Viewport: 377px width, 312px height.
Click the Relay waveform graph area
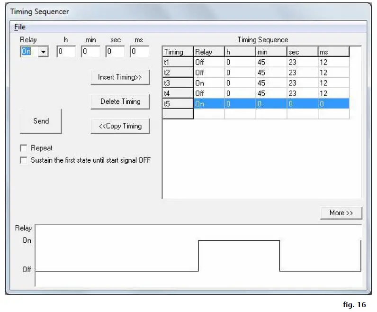click(x=198, y=256)
